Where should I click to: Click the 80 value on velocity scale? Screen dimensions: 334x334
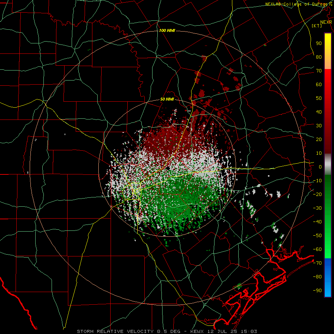pyautogui.click(x=319, y=57)
